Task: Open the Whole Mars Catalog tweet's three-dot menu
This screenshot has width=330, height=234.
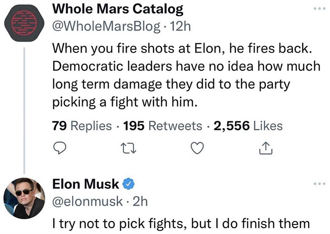Action: click(319, 9)
